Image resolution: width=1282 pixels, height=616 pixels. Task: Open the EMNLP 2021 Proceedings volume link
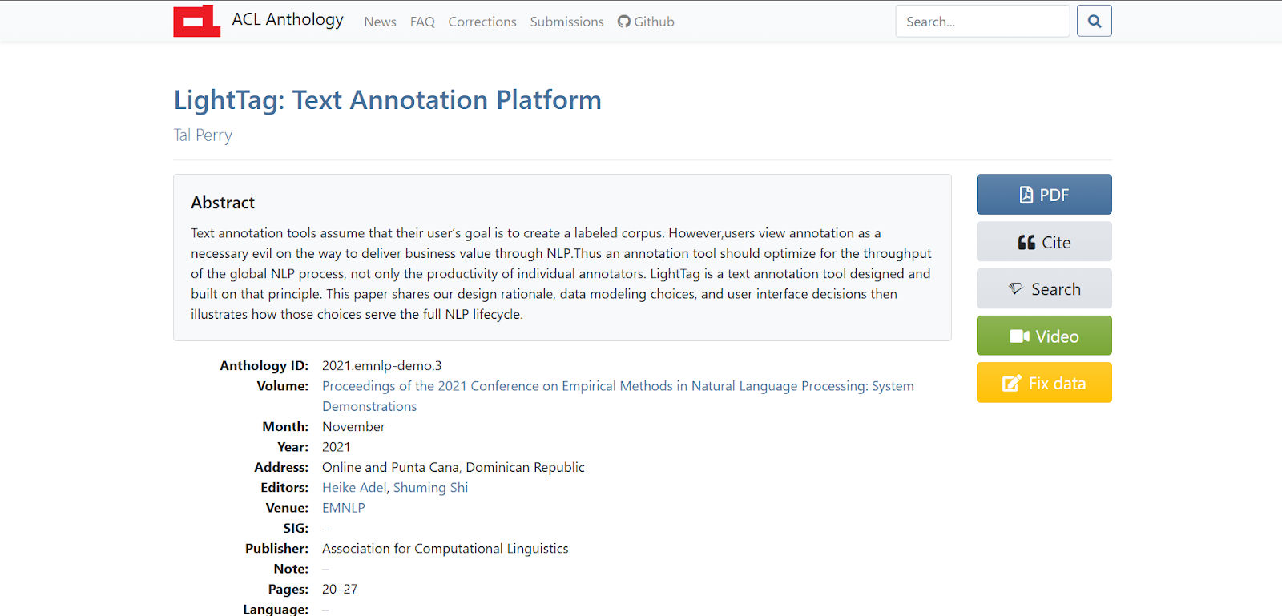(x=618, y=396)
